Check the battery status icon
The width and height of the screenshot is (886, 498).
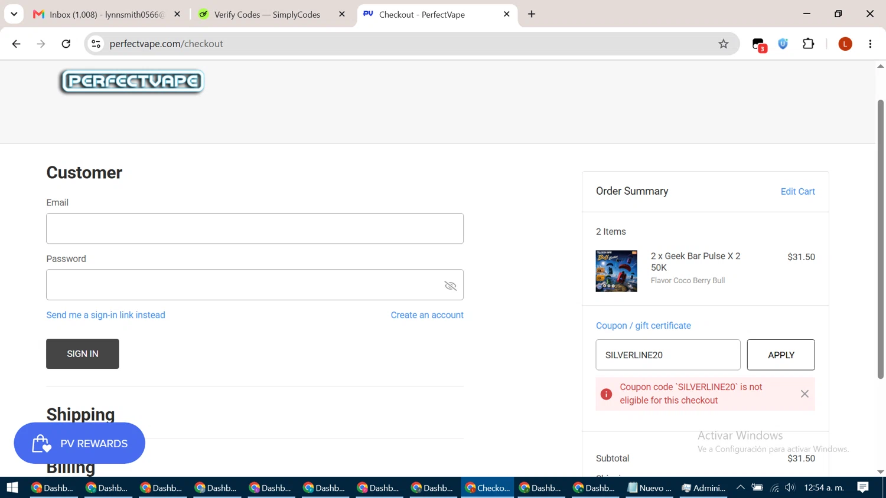757,487
